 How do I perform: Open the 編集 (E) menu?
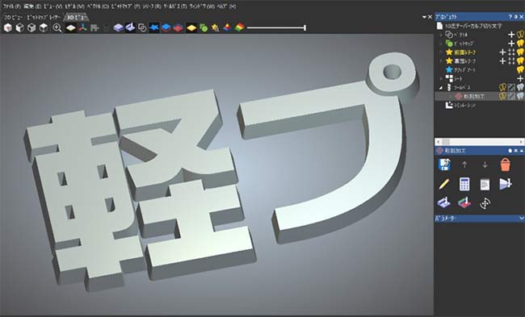pos(32,6)
